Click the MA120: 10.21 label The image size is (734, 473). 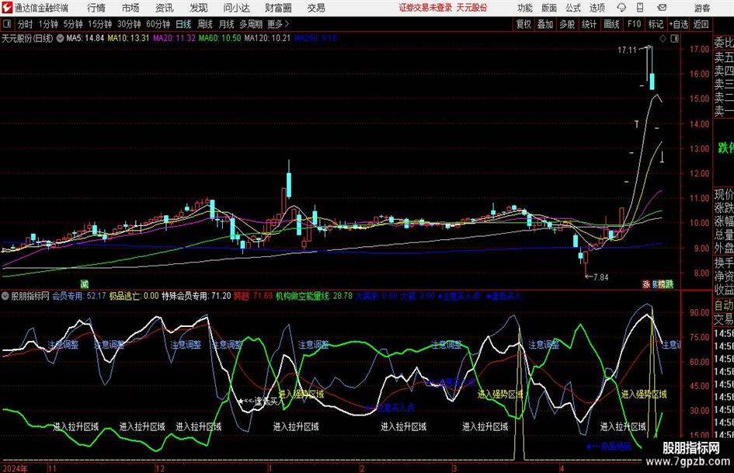(x=267, y=38)
